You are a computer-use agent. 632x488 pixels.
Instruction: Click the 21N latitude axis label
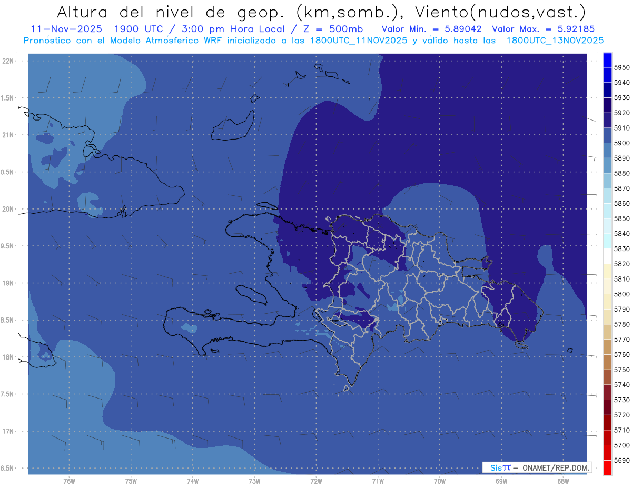click(8, 135)
